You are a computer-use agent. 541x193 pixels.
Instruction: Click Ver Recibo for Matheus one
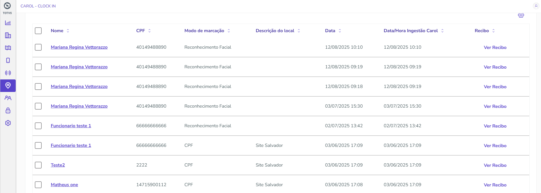coord(495,185)
